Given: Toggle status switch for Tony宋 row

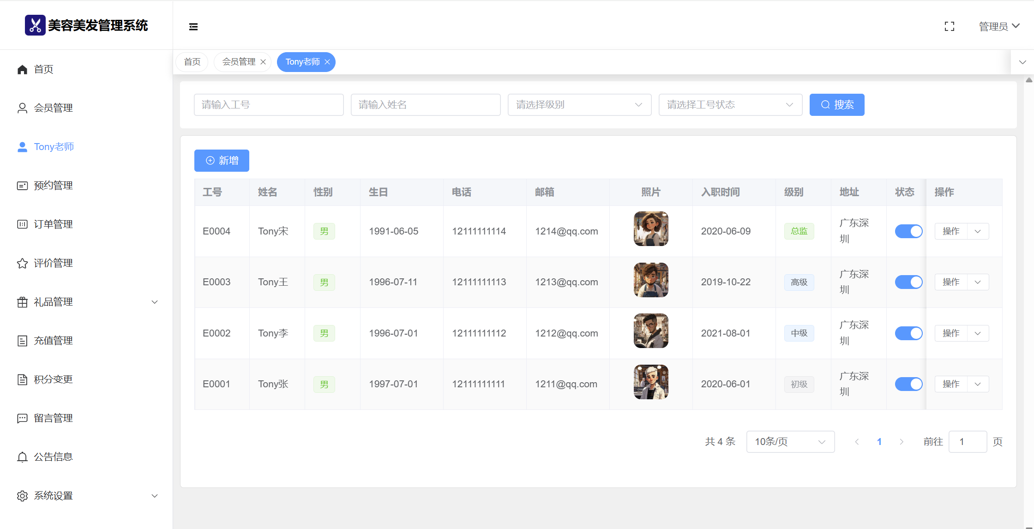Looking at the screenshot, I should click(x=908, y=231).
